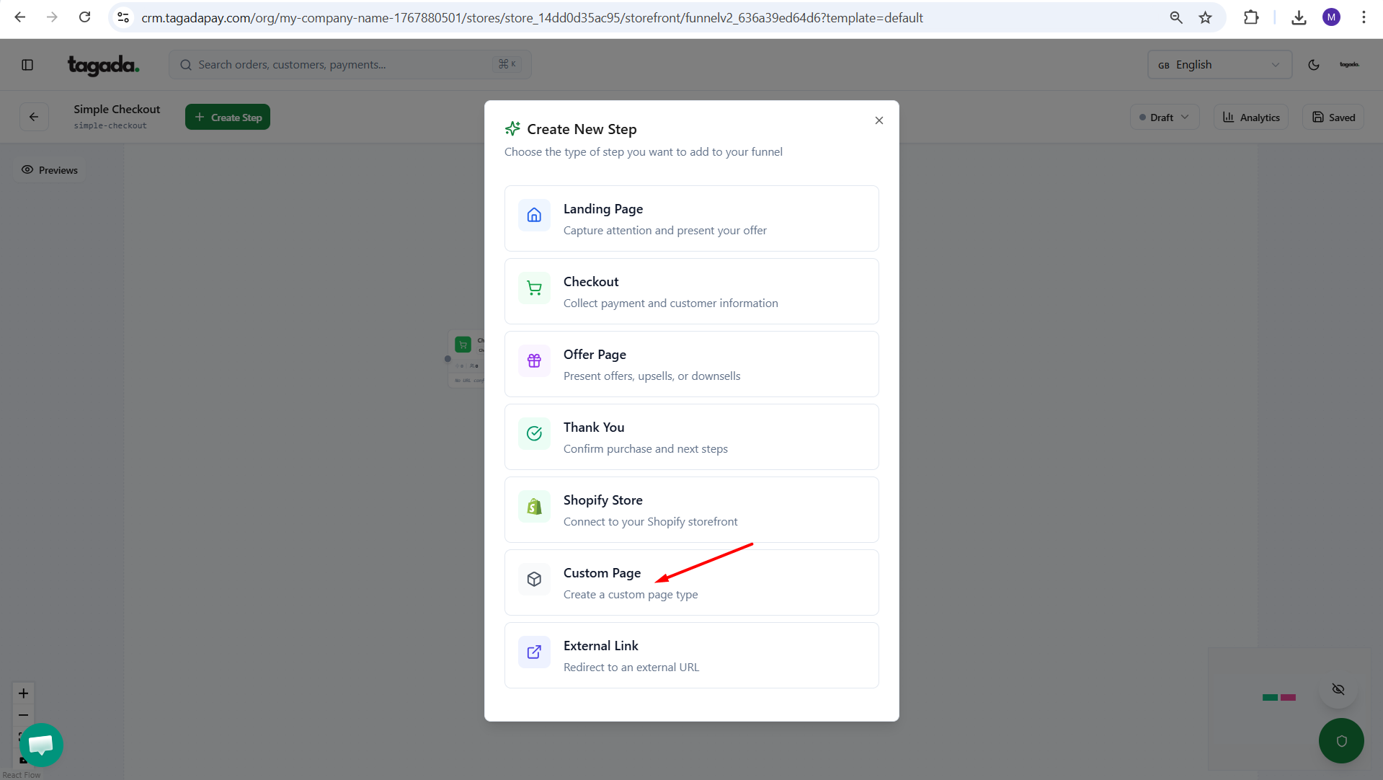The height and width of the screenshot is (780, 1383).
Task: Open the chat support bubble
Action: [41, 745]
